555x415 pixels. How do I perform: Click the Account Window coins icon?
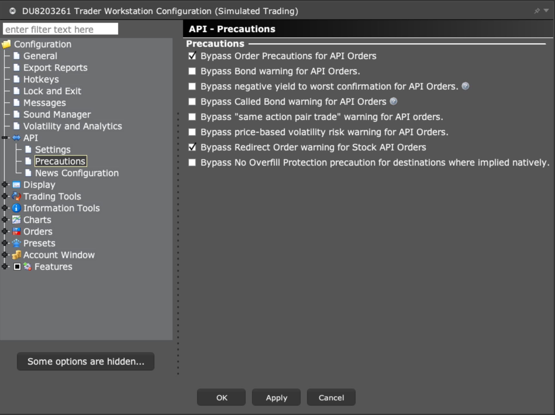16,255
